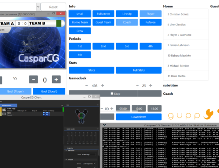
Task: Click the CasparCG logo in Live panel
Action: click(81, 116)
